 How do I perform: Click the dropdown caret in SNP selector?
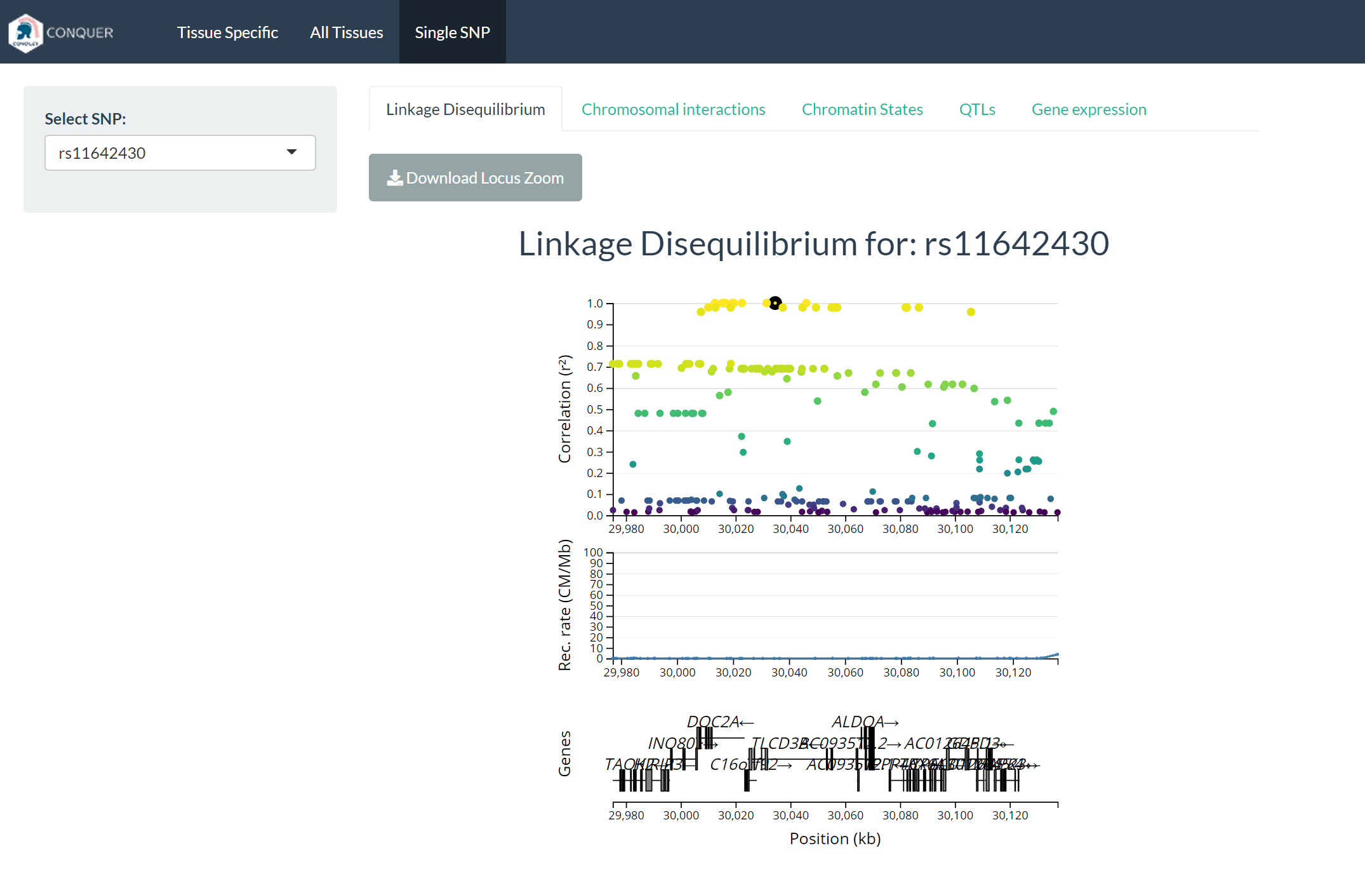pos(291,152)
